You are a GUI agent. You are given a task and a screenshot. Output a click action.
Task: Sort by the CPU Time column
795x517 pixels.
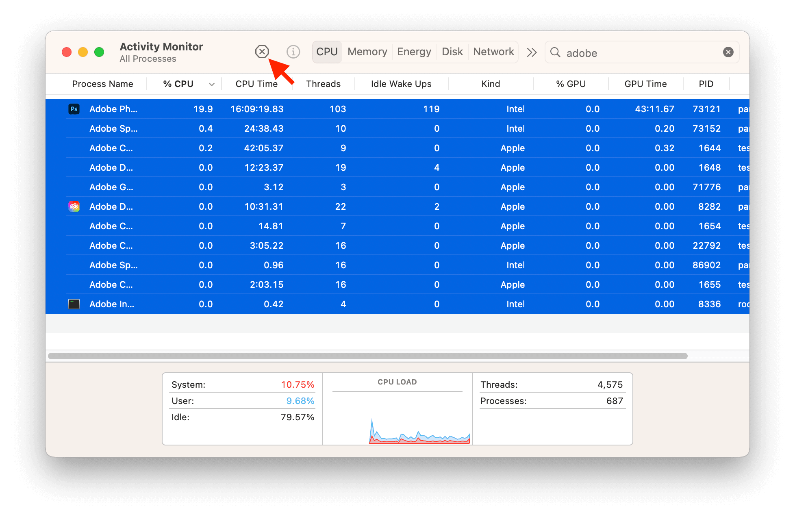[x=256, y=84]
